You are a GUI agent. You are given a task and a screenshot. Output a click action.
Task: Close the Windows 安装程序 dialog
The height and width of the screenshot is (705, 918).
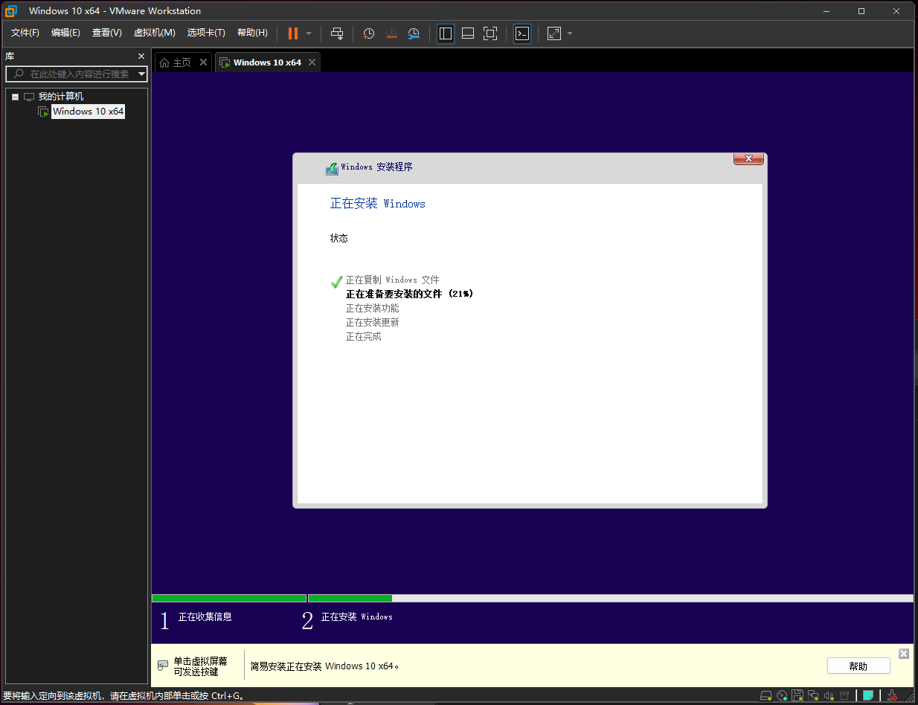pyautogui.click(x=748, y=158)
